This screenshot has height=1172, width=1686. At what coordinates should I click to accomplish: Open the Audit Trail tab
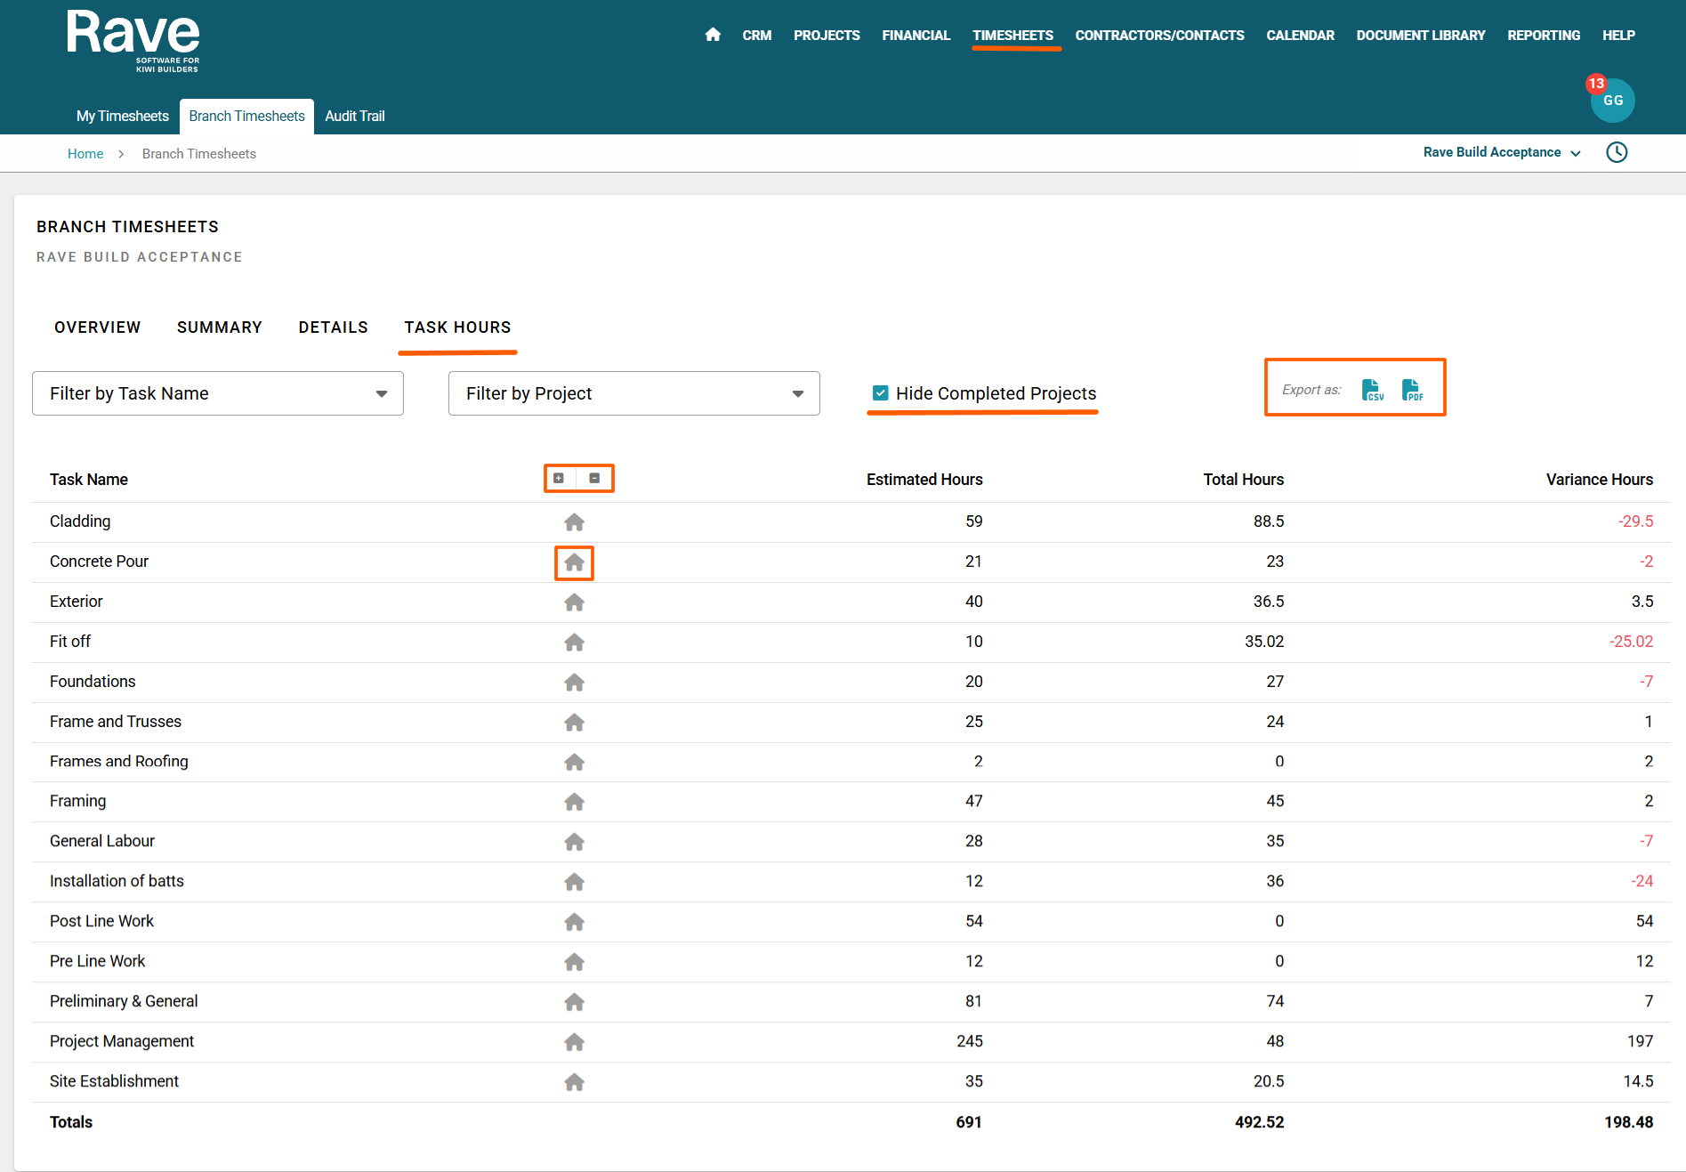[x=354, y=117]
